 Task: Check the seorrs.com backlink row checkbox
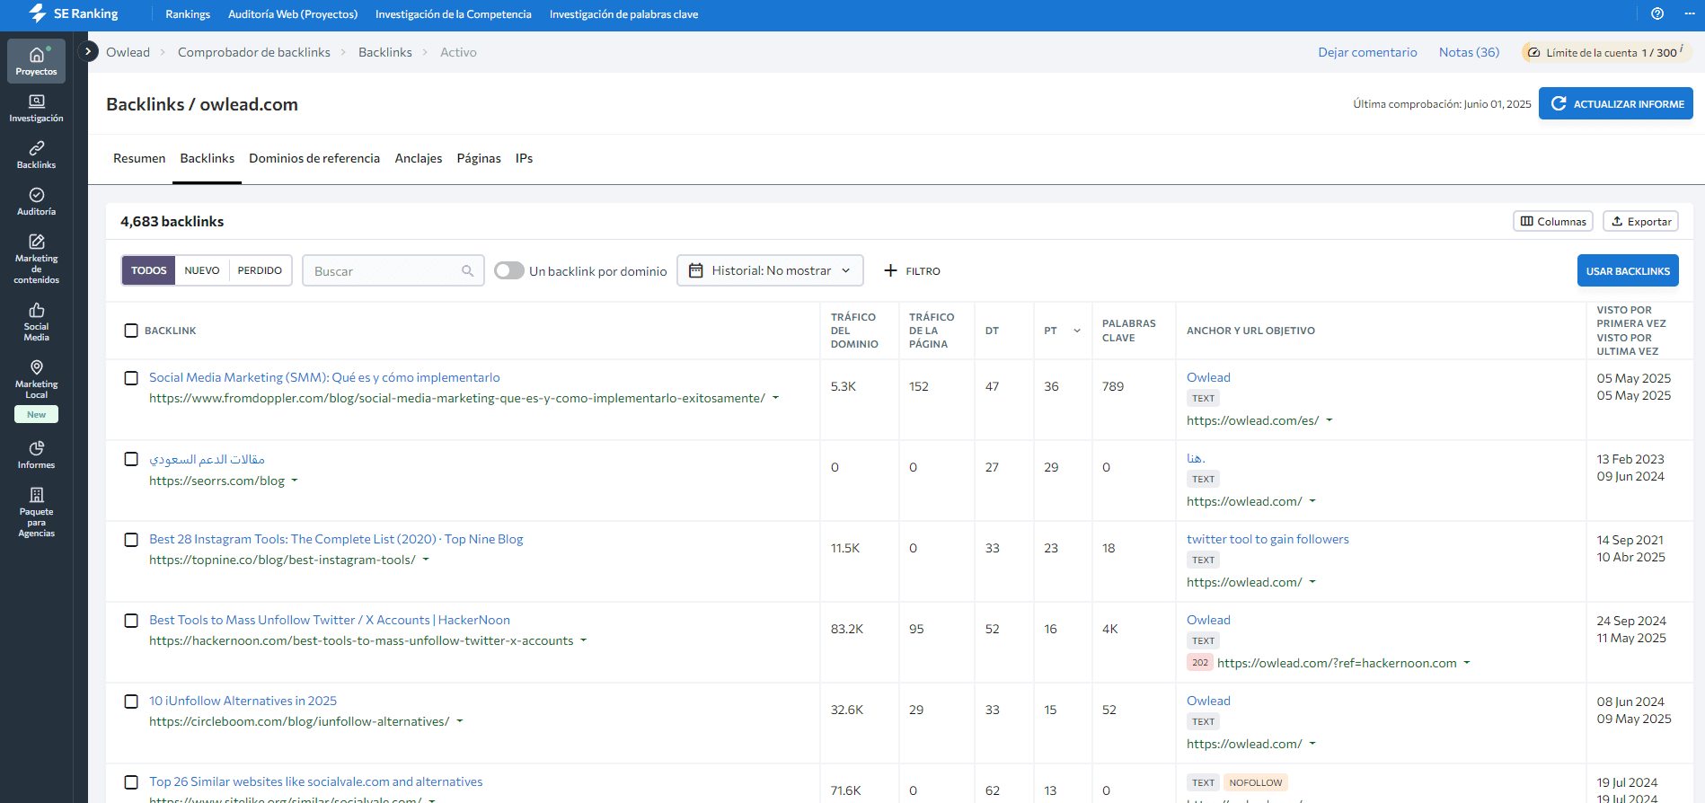pyautogui.click(x=131, y=459)
